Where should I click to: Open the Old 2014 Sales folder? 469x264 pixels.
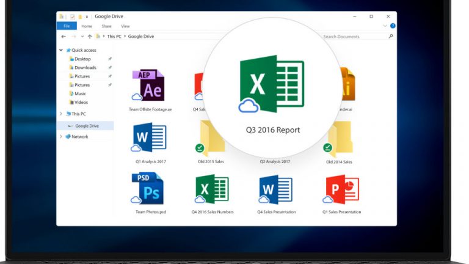click(x=339, y=139)
